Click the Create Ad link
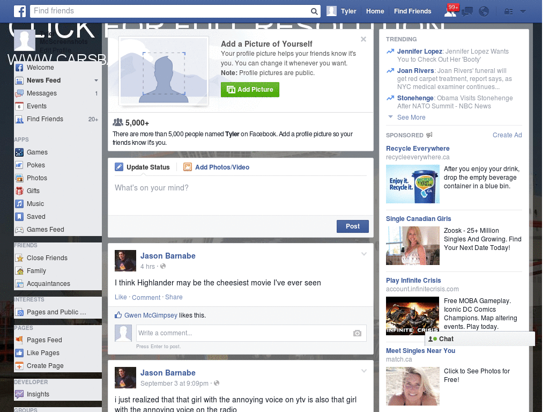 point(507,135)
